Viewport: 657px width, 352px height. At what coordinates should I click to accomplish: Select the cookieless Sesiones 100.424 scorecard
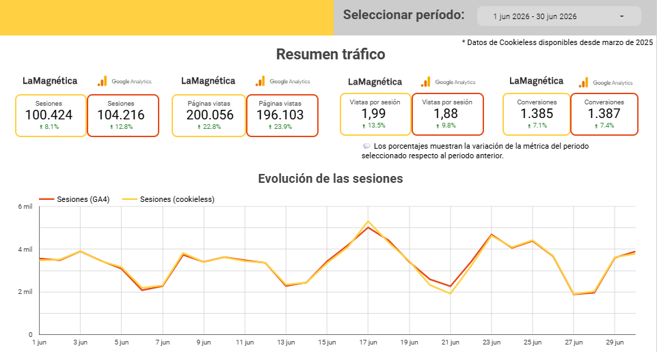coord(51,115)
